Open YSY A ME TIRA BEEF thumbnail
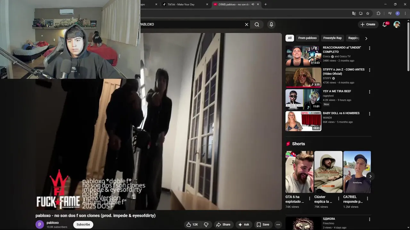 click(303, 99)
